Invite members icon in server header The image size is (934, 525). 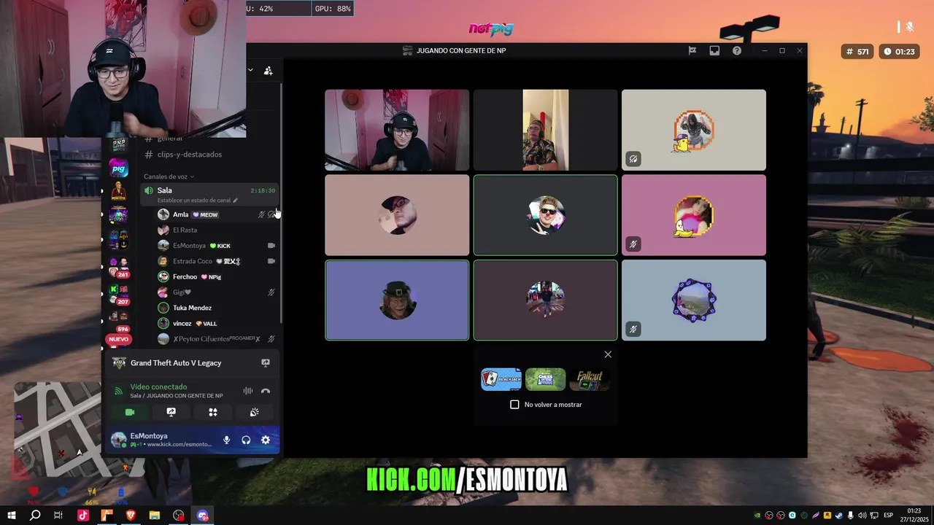268,71
